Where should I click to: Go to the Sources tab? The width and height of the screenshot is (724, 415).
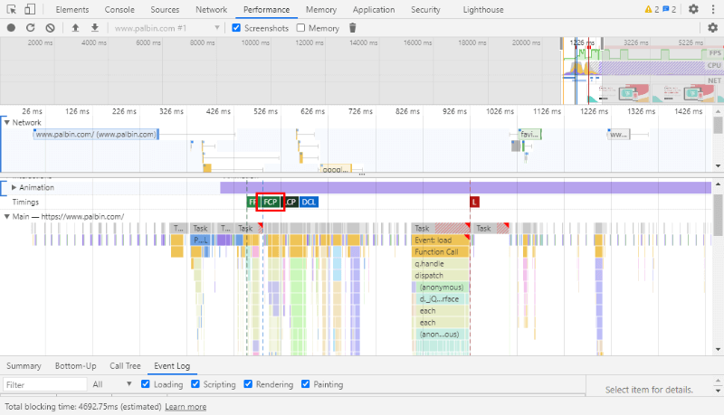[x=165, y=9]
